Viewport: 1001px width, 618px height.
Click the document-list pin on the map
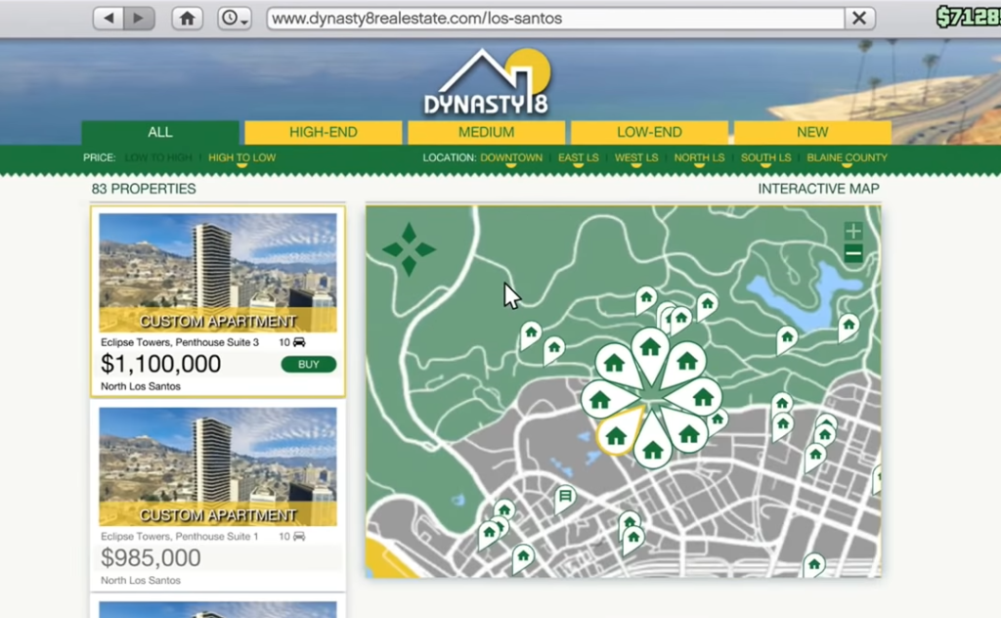tap(564, 498)
